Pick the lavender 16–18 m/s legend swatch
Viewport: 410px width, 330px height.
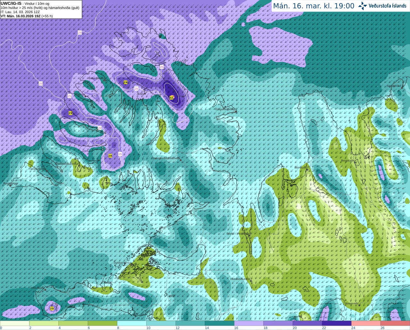coord(249,323)
